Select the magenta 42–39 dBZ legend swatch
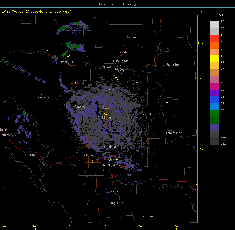This screenshot has width=235, height=230. click(214, 86)
